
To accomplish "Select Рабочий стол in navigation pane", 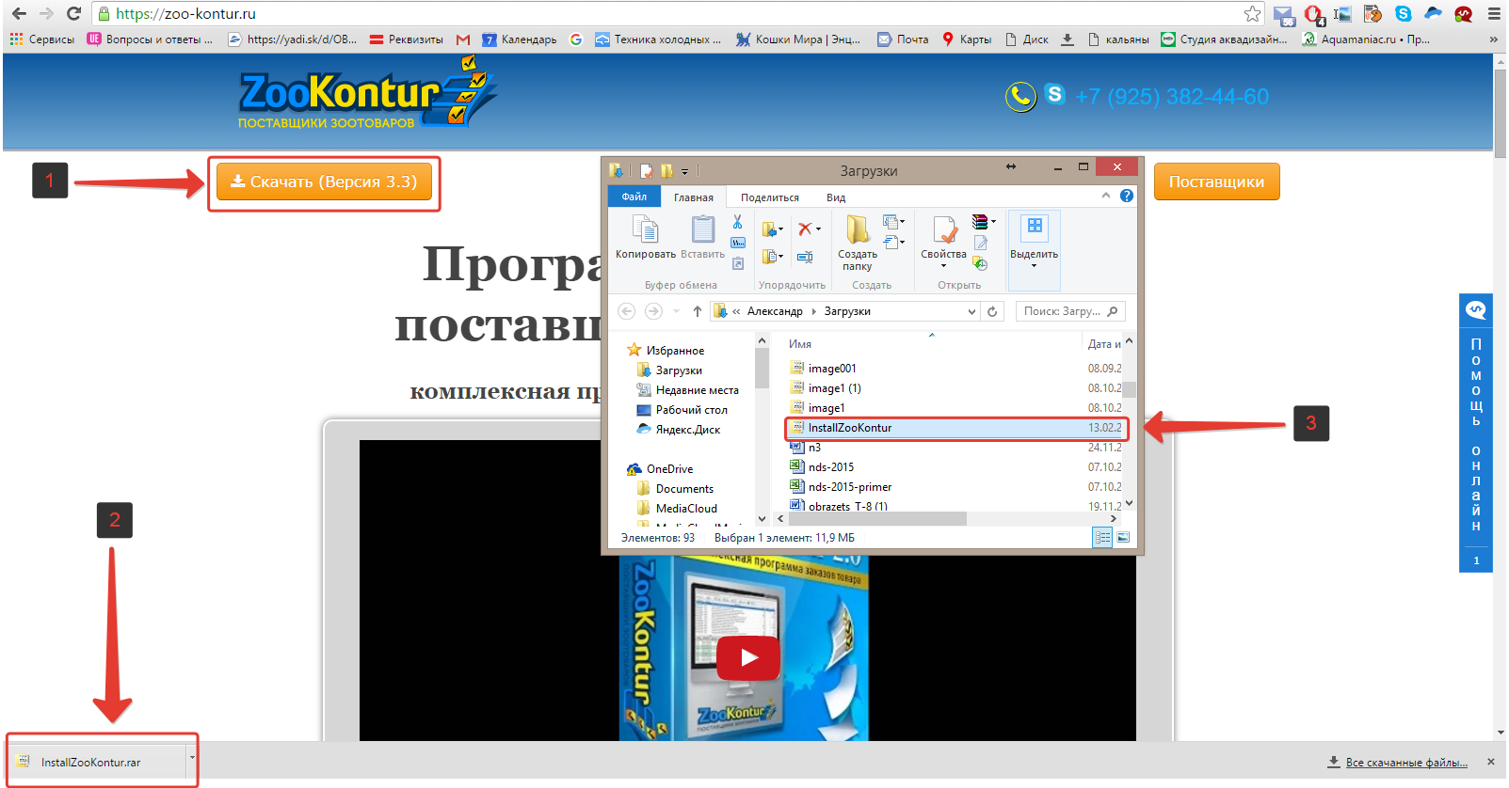I will point(682,410).
